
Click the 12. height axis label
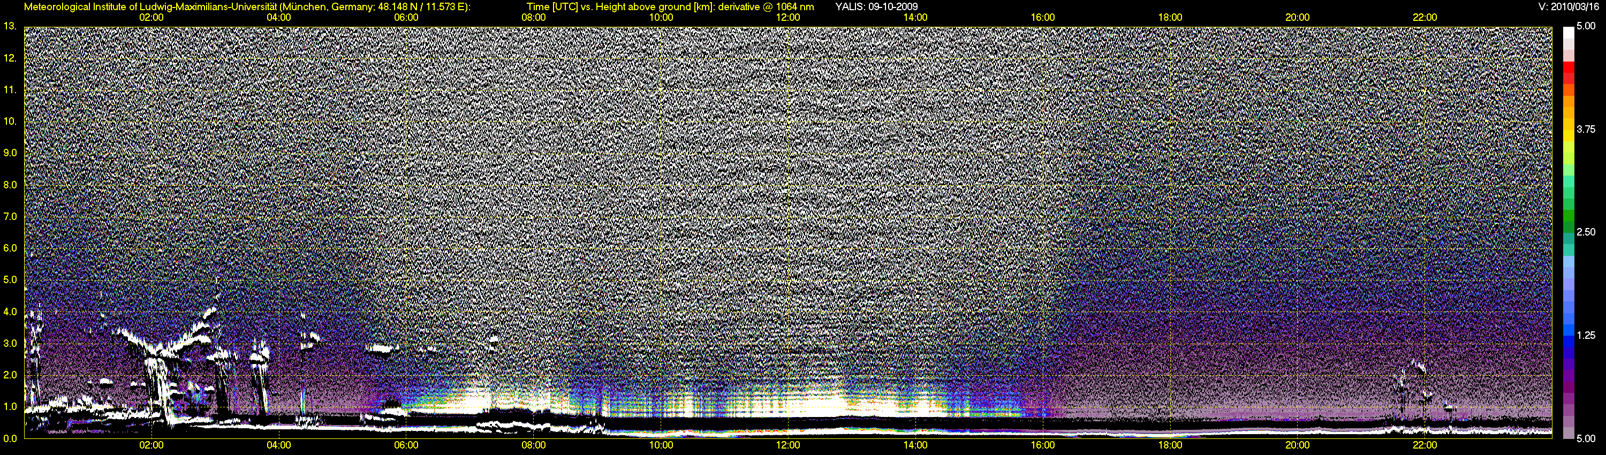pos(10,58)
